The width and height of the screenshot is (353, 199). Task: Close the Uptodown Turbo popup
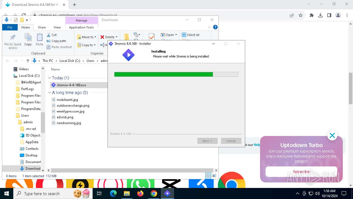click(332, 135)
